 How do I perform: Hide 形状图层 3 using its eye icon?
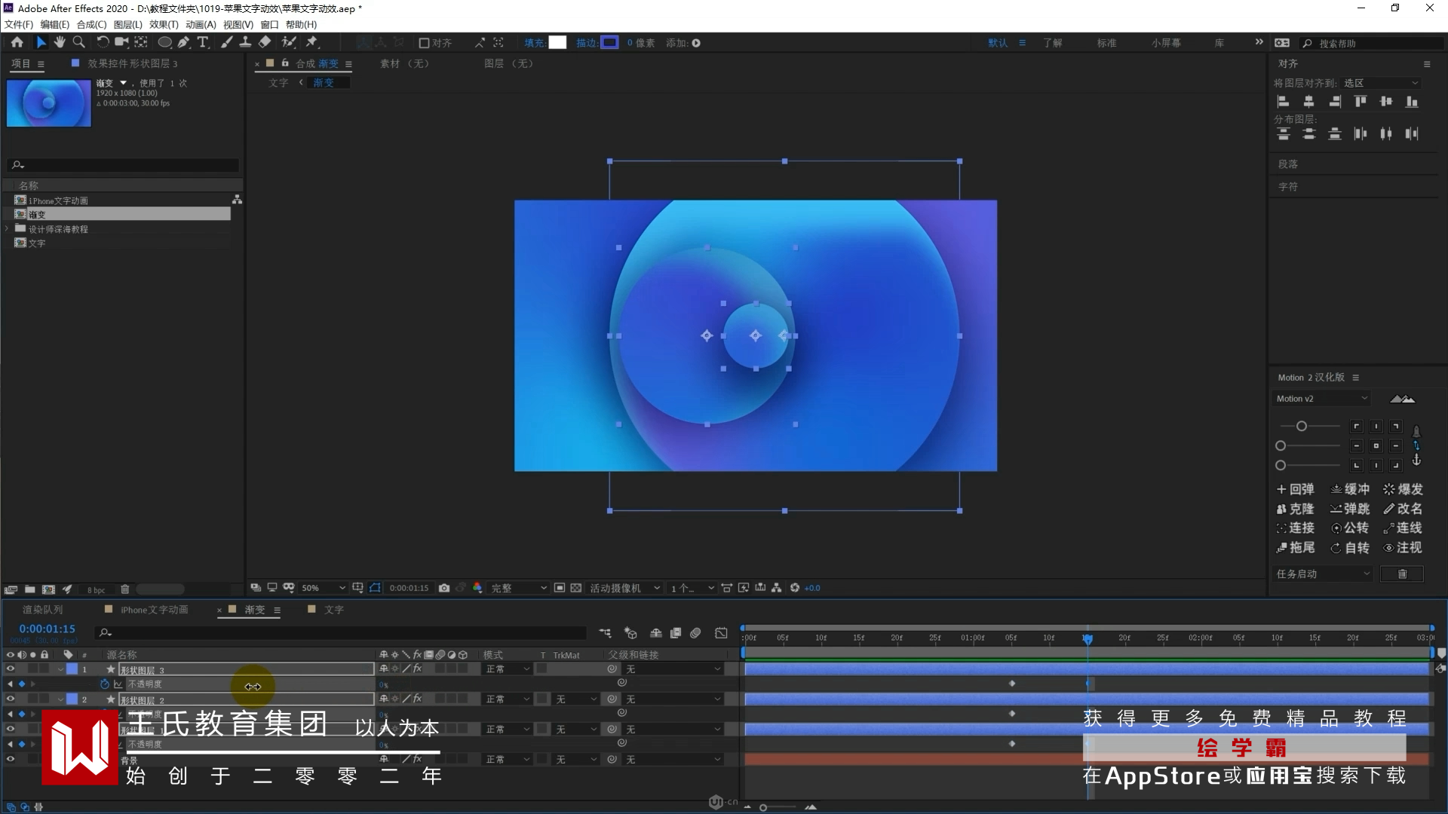[x=11, y=669]
